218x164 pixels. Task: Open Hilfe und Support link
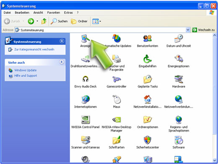click(x=26, y=76)
